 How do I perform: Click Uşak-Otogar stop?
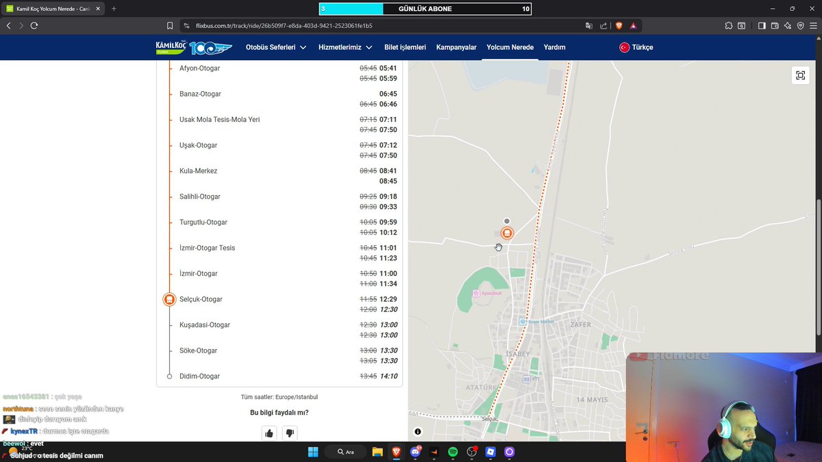(x=199, y=145)
